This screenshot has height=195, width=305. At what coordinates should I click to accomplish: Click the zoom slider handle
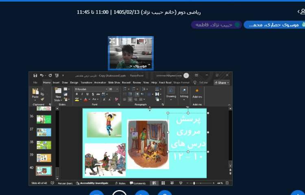tap(194, 183)
